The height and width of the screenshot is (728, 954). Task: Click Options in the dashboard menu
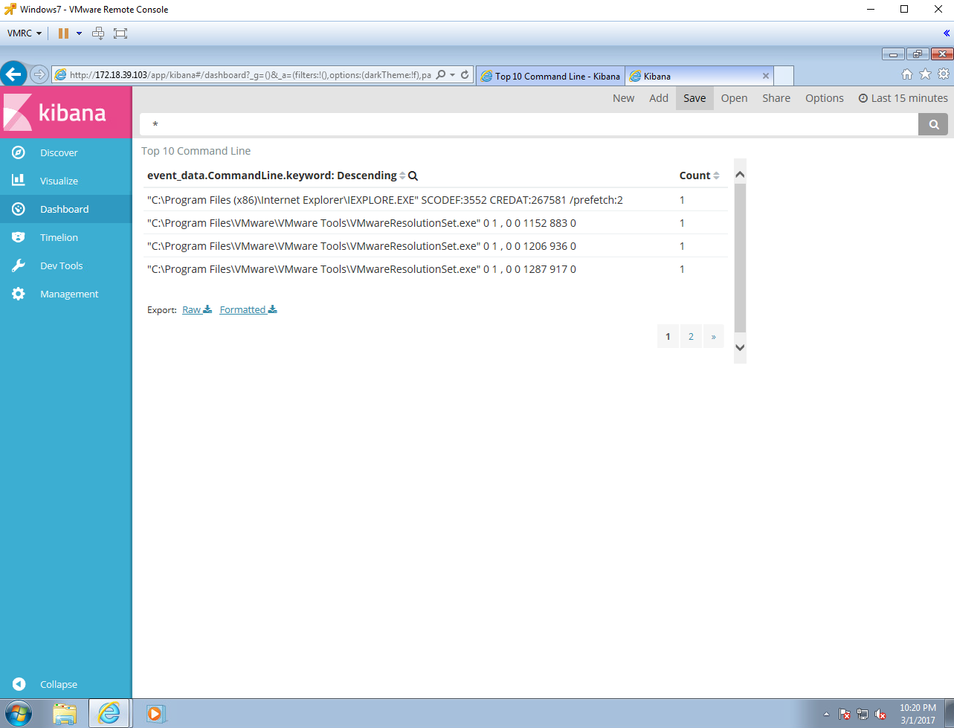point(825,98)
